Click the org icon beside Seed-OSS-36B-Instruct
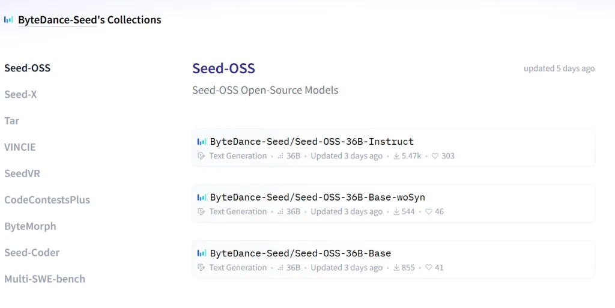 (x=202, y=142)
